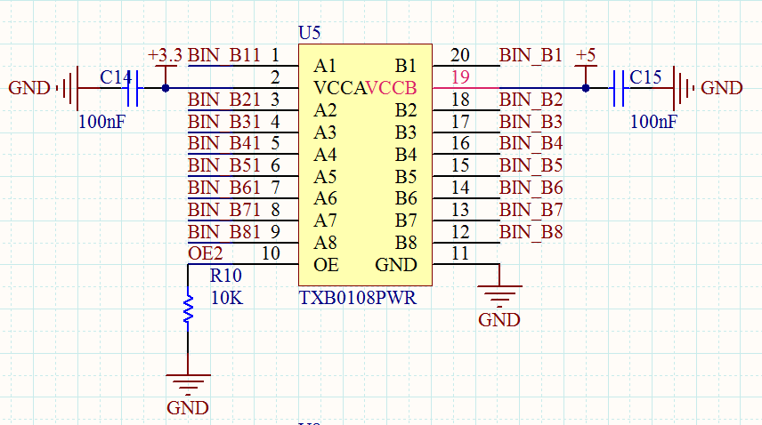Click the wire junction under +3.3
The image size is (762, 425).
point(166,88)
